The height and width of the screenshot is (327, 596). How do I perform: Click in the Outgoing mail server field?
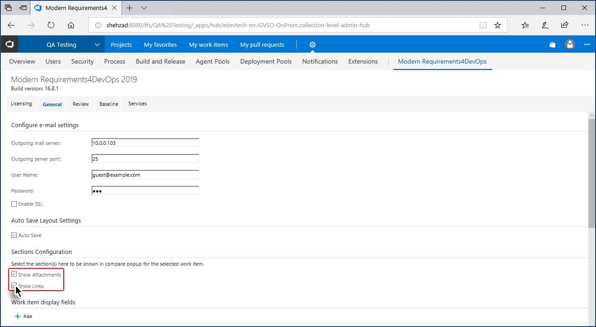(145, 143)
